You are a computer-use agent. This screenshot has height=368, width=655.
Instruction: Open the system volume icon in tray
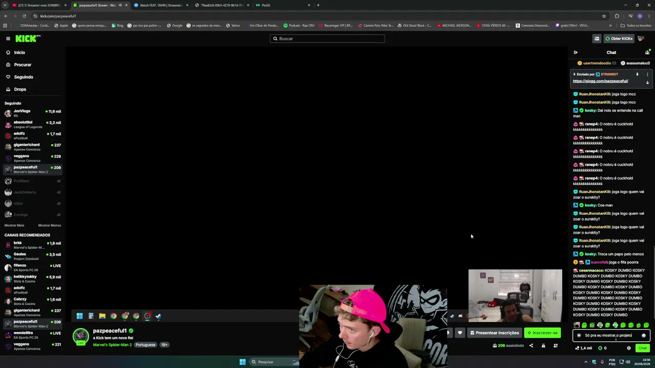click(x=629, y=362)
